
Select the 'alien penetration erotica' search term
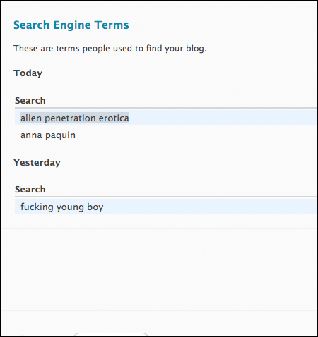point(75,118)
